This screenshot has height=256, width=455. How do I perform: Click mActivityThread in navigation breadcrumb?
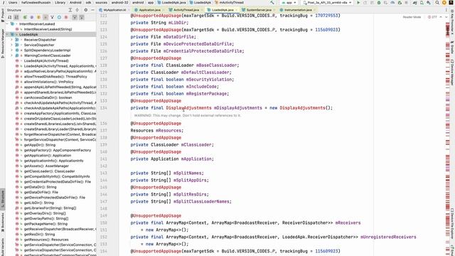tap(229, 3)
